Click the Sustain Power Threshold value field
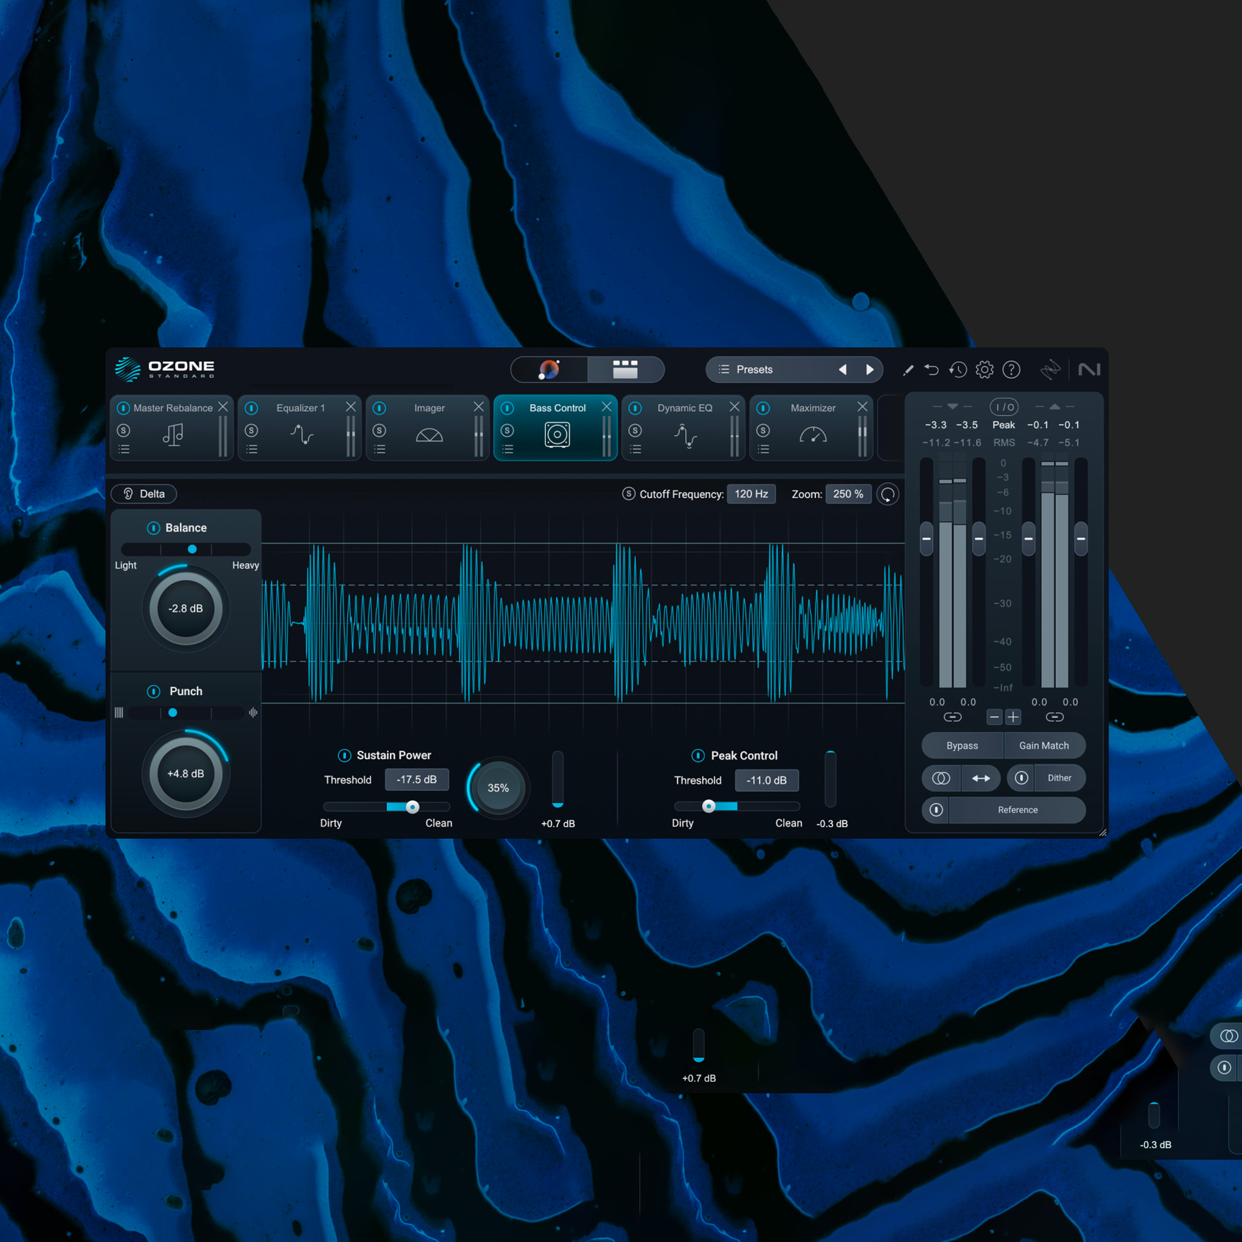Viewport: 1242px width, 1242px height. click(417, 780)
